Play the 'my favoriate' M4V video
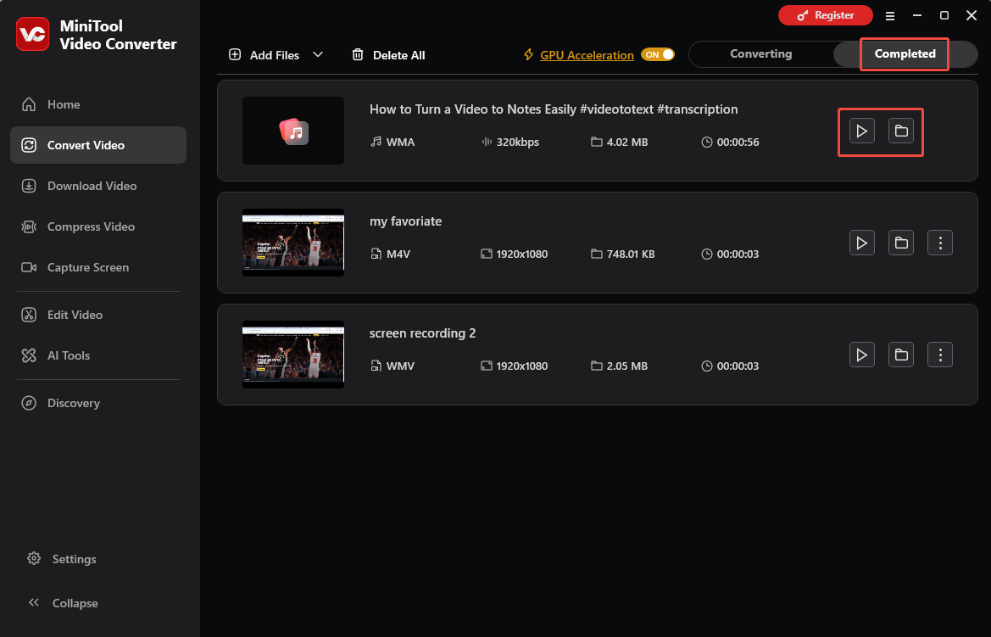991x637 pixels. 861,243
